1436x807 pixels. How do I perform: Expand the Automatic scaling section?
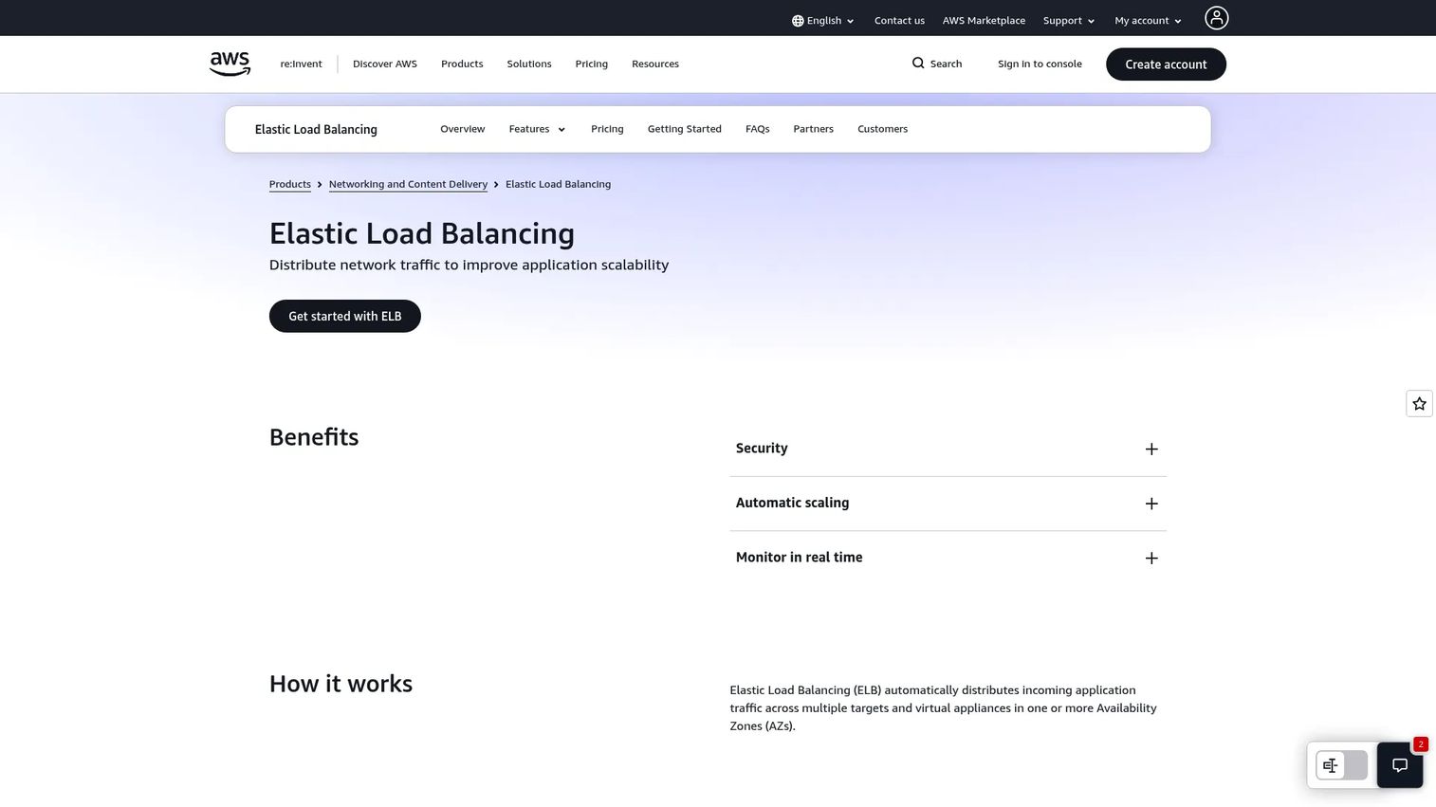948,504
